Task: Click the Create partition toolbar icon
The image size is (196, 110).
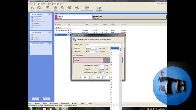Action: [55, 8]
